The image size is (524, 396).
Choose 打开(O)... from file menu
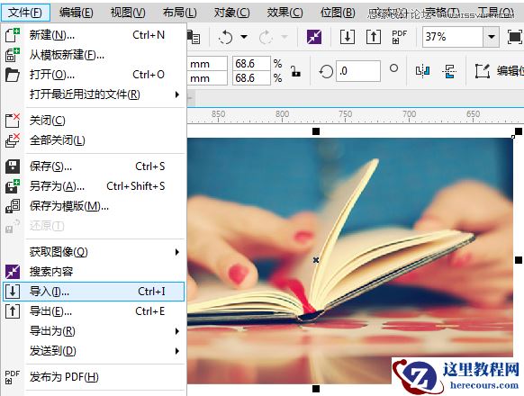[x=95, y=75]
